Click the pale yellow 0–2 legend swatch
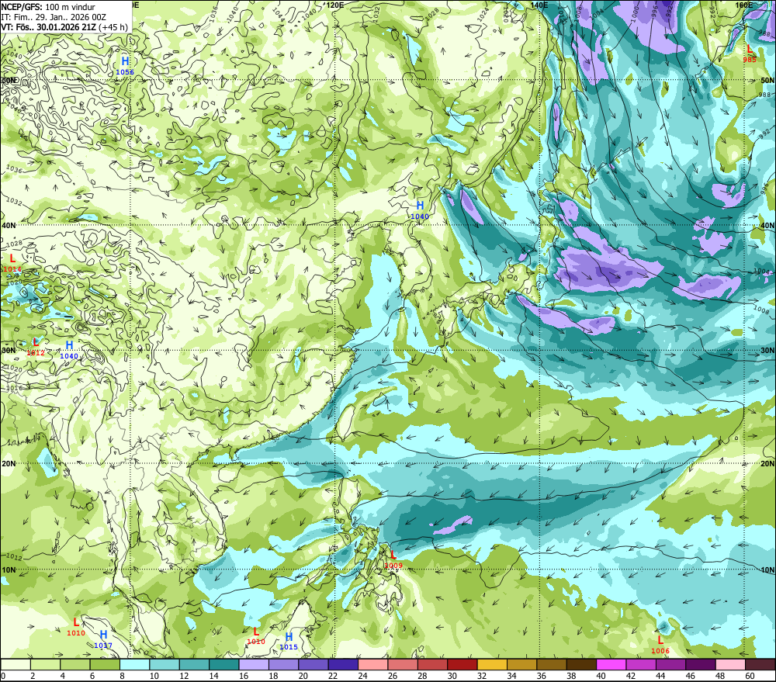This screenshot has height=682, width=776. pyautogui.click(x=16, y=664)
